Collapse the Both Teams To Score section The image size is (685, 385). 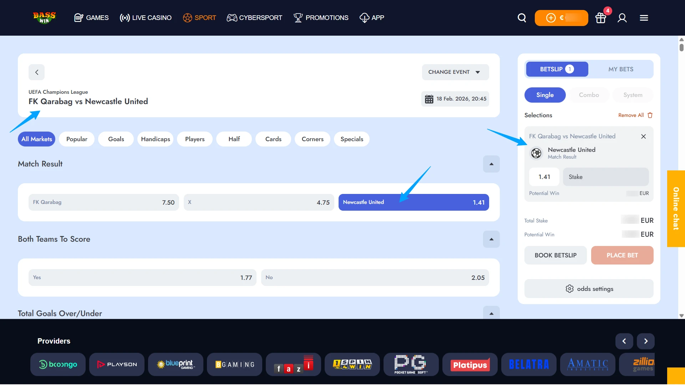[x=491, y=239]
